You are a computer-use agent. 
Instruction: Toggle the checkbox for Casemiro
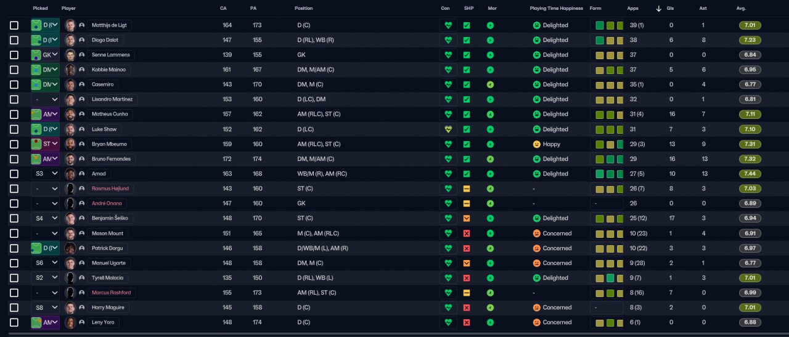pos(14,84)
